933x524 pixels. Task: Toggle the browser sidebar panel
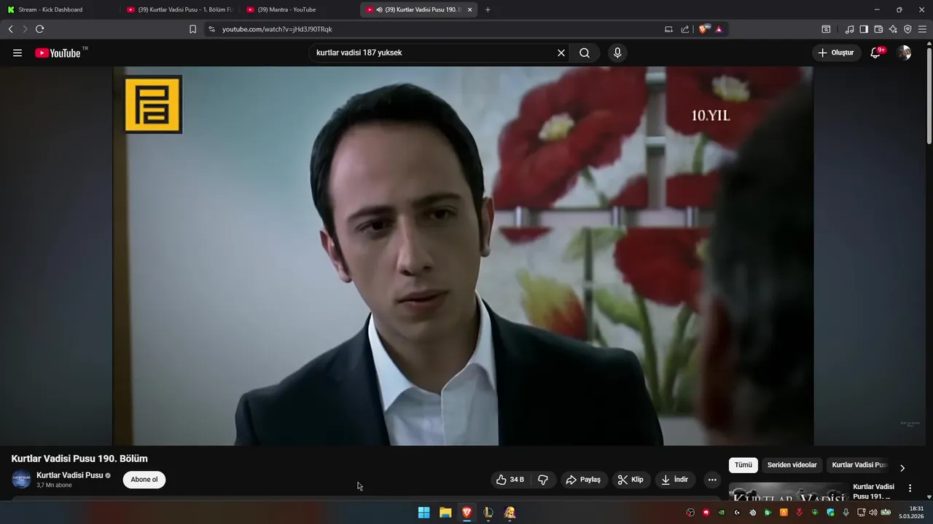(864, 29)
